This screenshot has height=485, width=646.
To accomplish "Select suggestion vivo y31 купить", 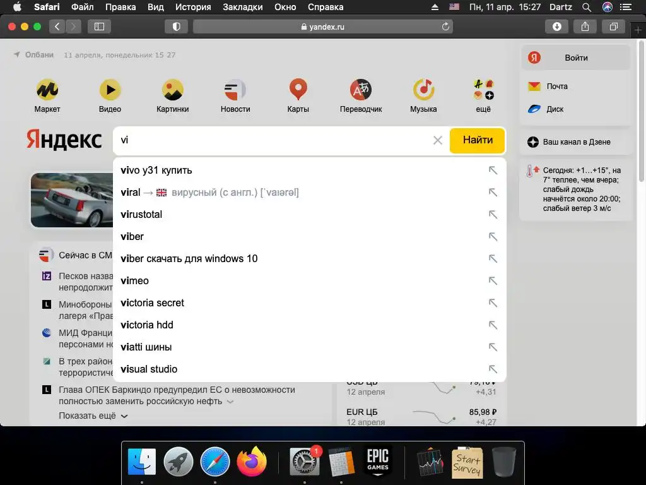I will tap(309, 171).
